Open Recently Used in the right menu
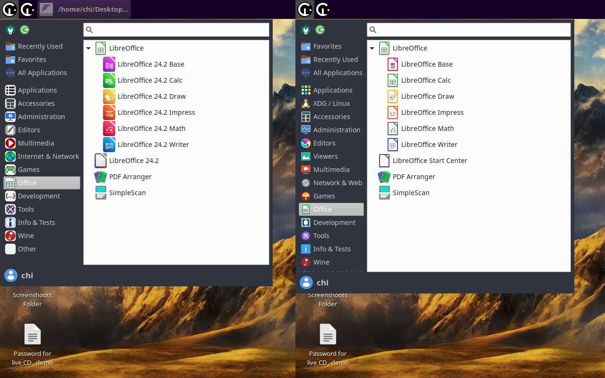Image resolution: width=605 pixels, height=378 pixels. point(331,60)
